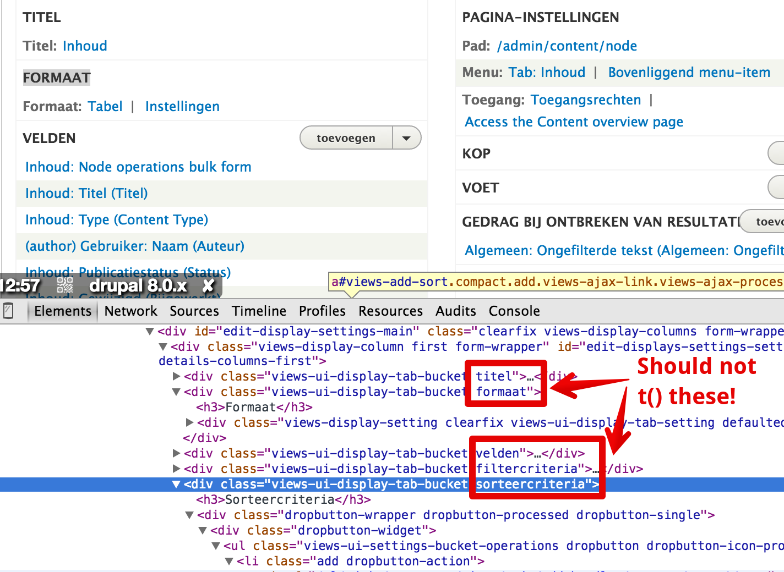Open (author) Gebruiker: Naam (Auteur) field
The height and width of the screenshot is (572, 784).
tap(135, 246)
